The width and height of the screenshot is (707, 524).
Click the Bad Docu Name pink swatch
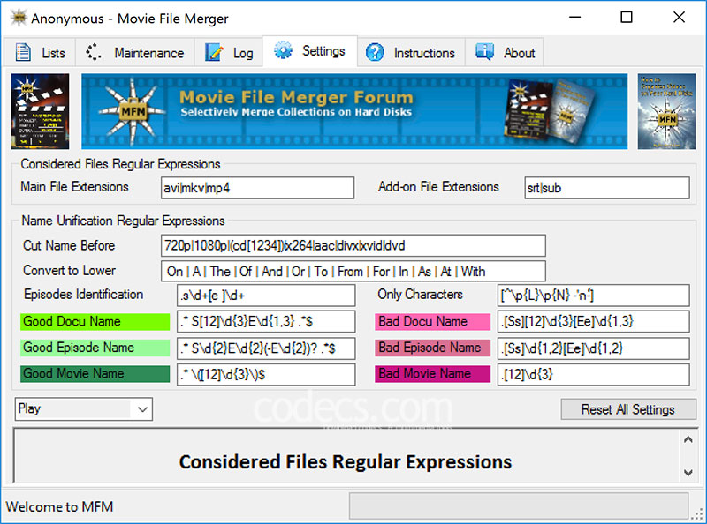432,321
